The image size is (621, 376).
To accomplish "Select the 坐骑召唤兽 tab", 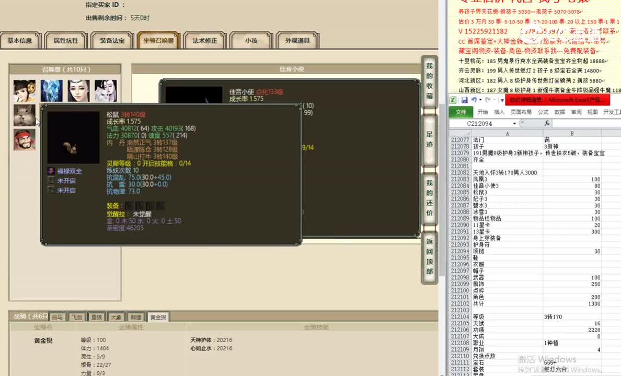I will coord(158,40).
